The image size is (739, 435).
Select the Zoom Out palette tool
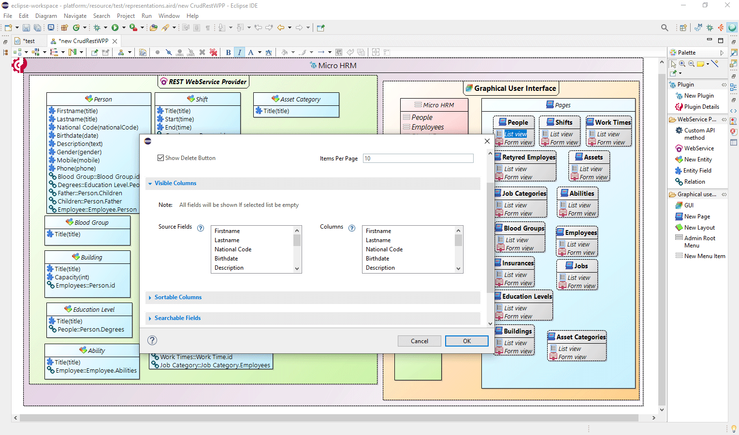pos(691,64)
